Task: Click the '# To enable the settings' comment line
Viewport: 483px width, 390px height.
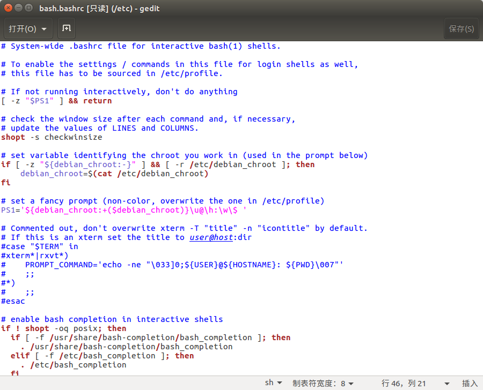Action: [x=180, y=64]
